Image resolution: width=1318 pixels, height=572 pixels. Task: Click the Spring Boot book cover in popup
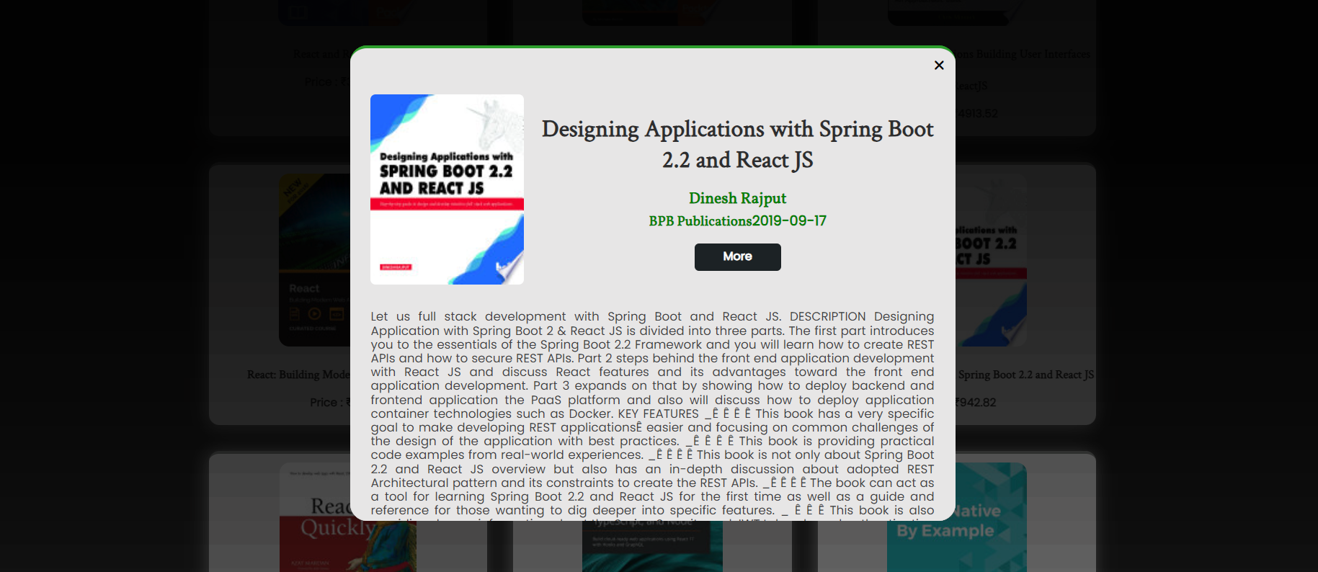pos(447,189)
